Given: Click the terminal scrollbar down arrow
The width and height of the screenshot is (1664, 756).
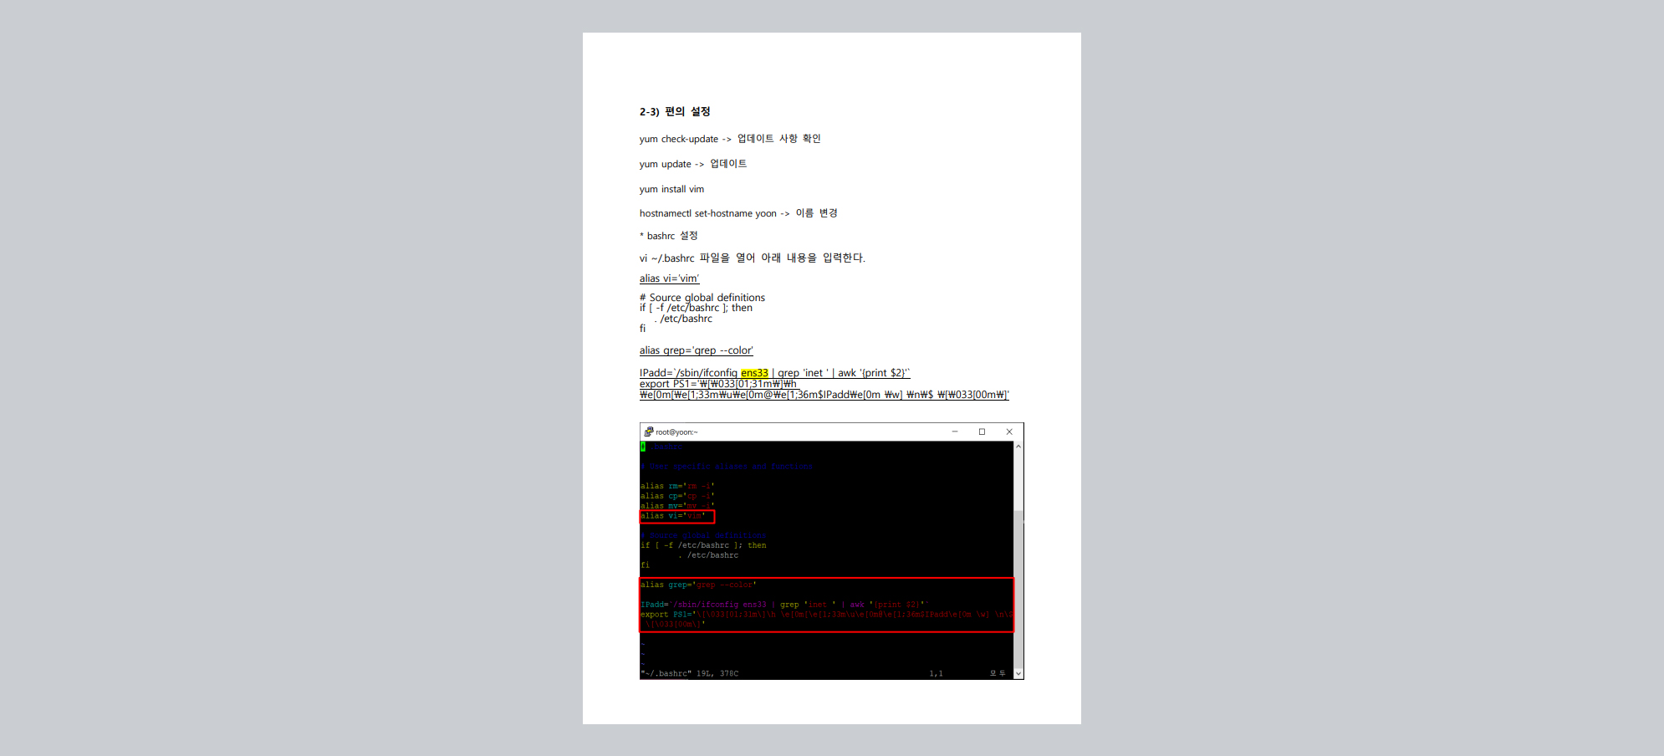Looking at the screenshot, I should click(x=1018, y=673).
